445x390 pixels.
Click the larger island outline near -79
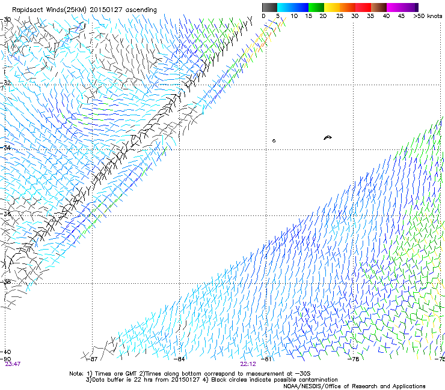(x=328, y=137)
